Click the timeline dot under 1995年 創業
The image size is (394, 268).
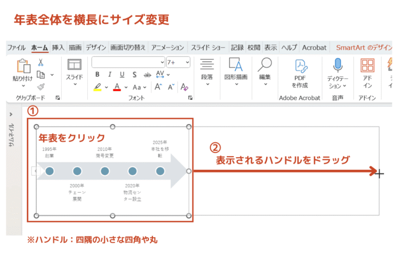coord(50,171)
